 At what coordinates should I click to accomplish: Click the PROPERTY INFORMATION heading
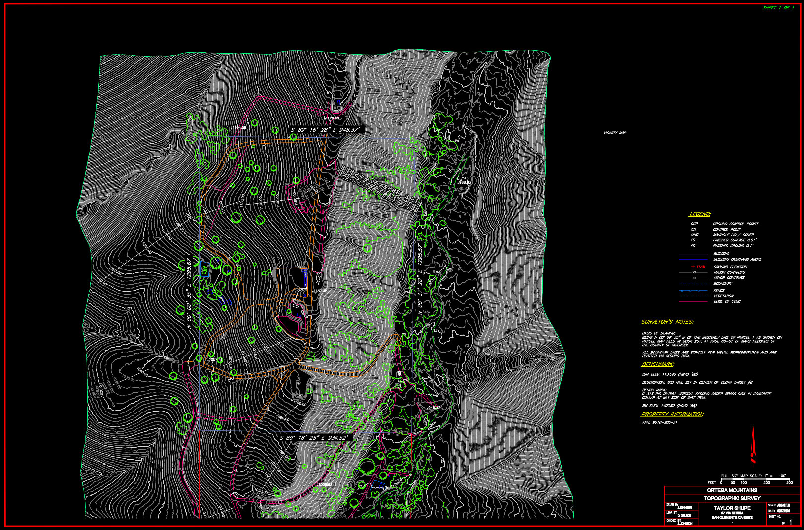[672, 414]
